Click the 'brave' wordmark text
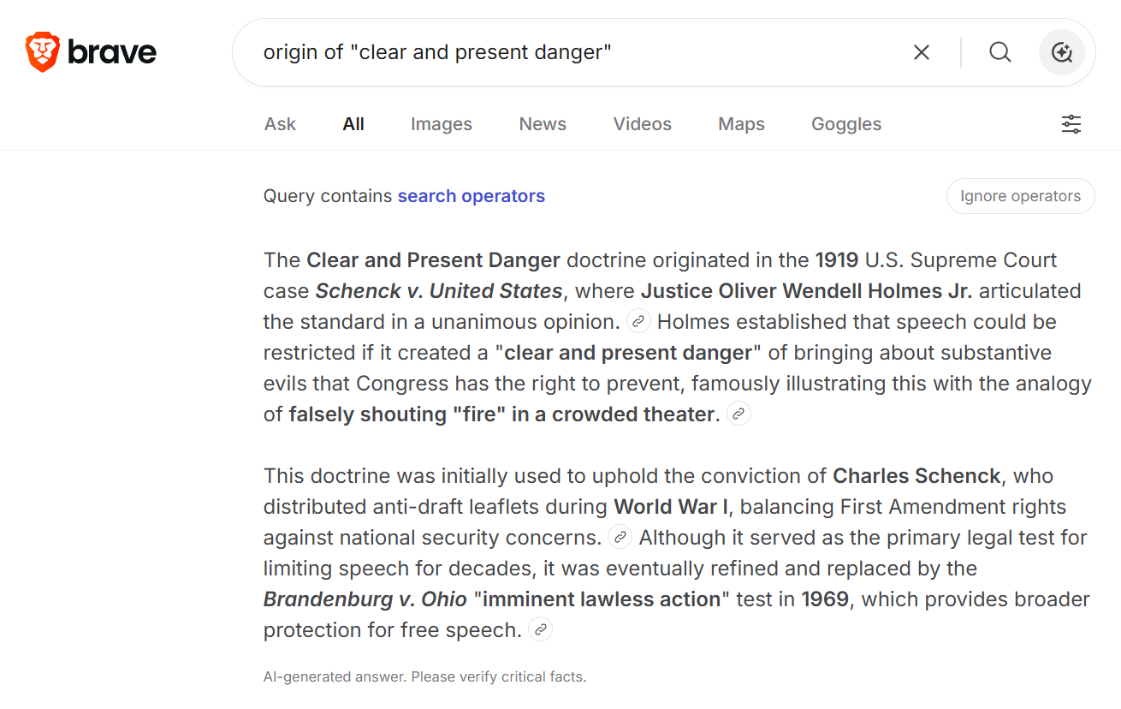Viewport: 1121px width, 709px height. (x=112, y=52)
